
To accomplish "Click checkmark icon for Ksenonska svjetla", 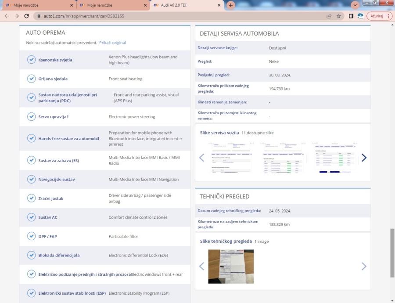I will (x=31, y=60).
